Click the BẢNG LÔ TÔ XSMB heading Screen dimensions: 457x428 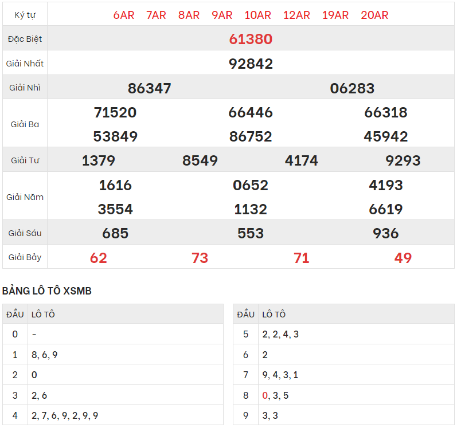tap(47, 291)
